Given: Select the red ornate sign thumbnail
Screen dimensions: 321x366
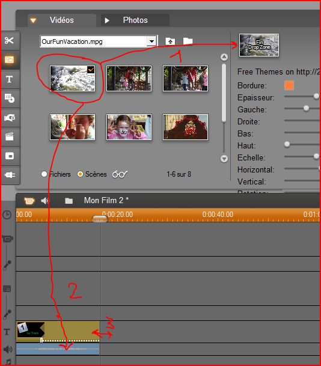Looking at the screenshot, I should pos(185,127).
